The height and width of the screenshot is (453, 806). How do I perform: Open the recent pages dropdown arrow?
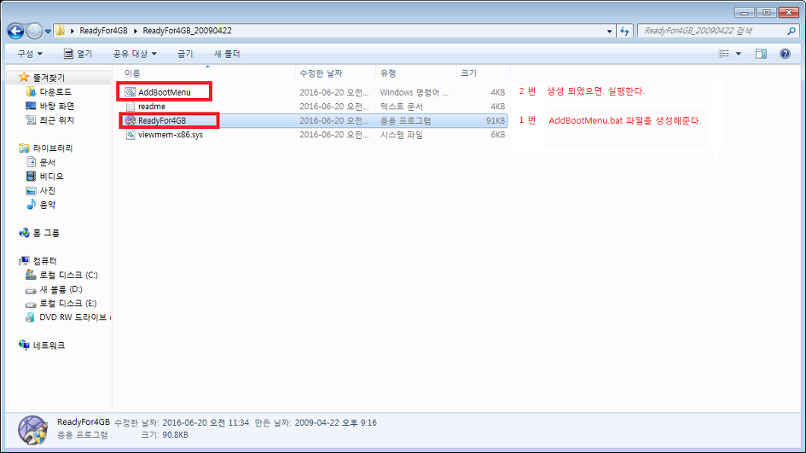(48, 32)
